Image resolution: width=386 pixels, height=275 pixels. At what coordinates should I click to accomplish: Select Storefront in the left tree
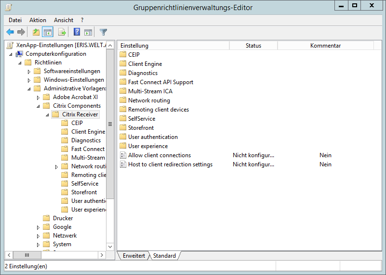(x=84, y=192)
